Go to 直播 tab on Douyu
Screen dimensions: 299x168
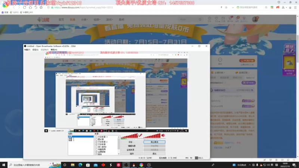tap(73, 19)
